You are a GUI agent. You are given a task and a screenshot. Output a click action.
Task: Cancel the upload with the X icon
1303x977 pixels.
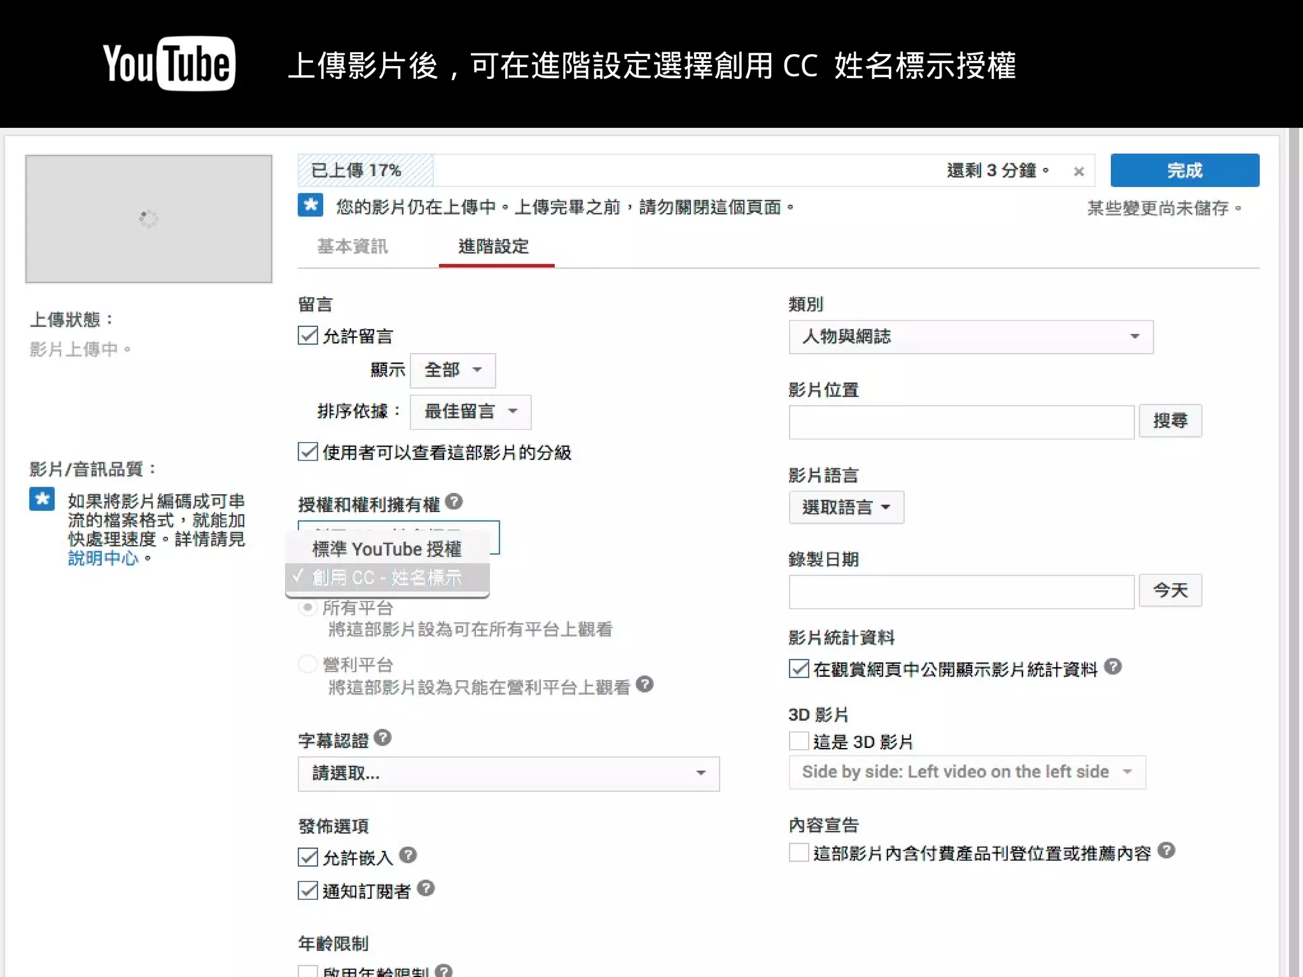[x=1078, y=171]
